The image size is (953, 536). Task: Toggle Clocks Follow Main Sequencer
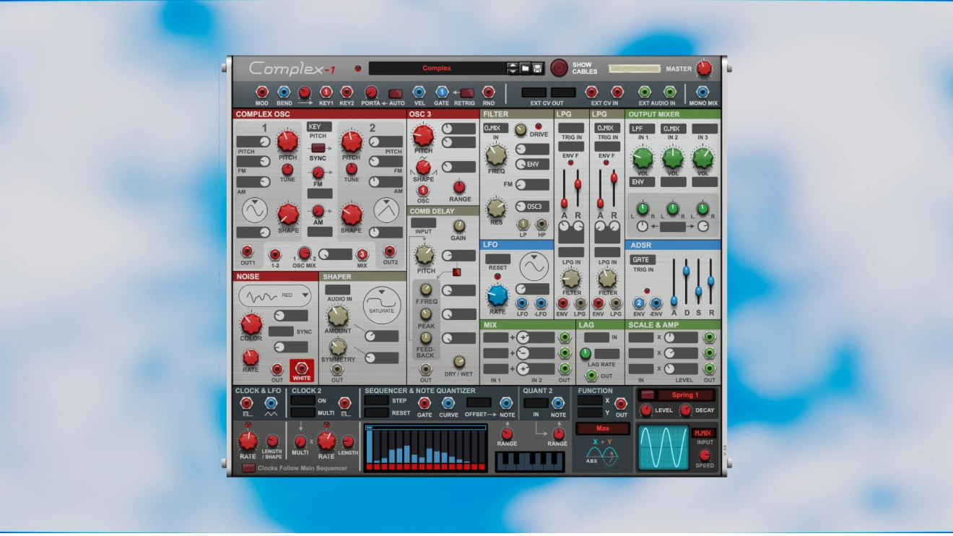248,468
